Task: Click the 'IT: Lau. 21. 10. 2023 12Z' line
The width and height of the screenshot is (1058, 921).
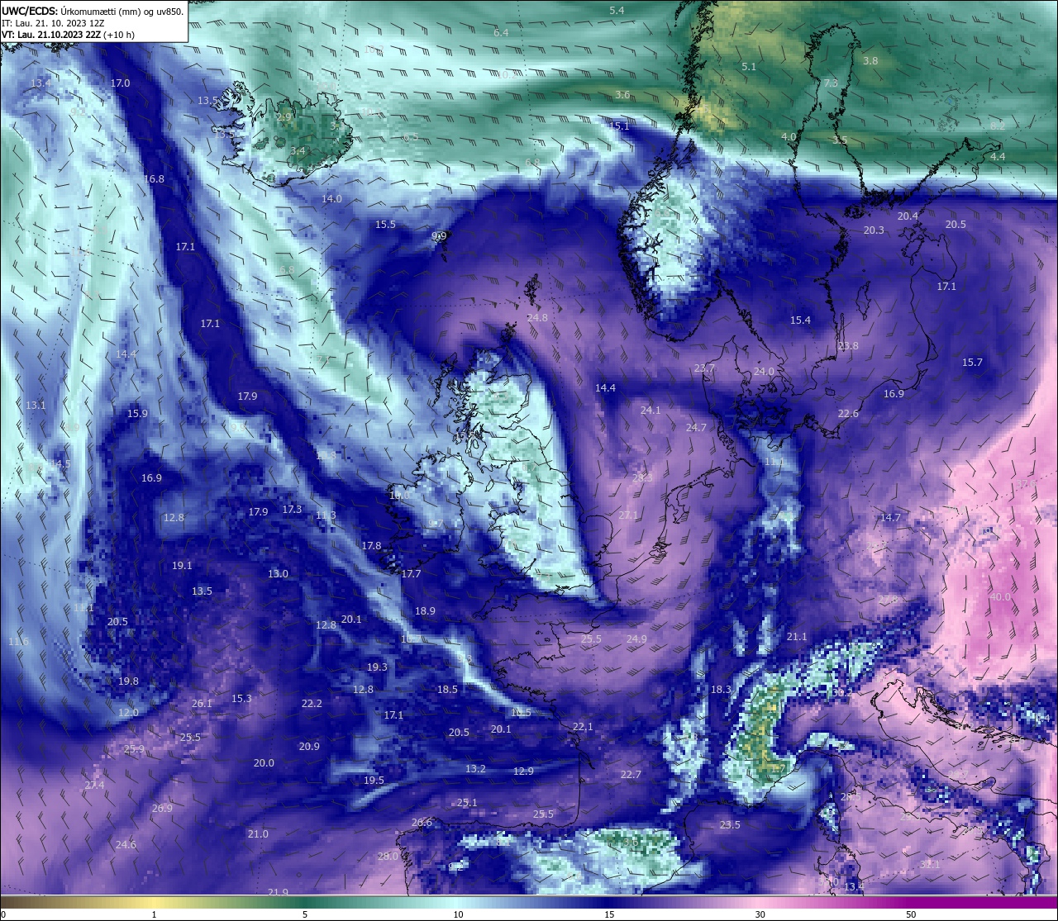Action: pyautogui.click(x=53, y=23)
